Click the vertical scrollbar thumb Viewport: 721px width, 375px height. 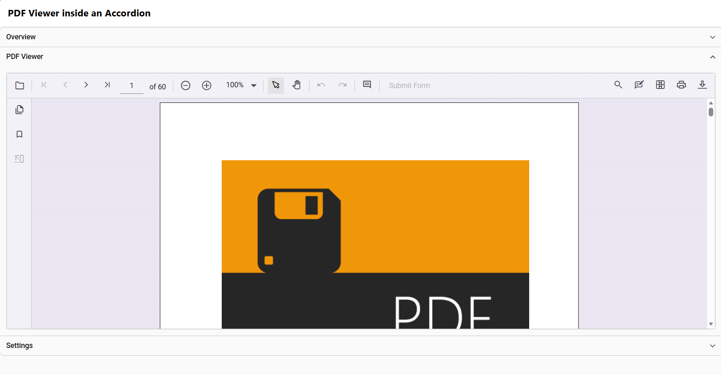[x=711, y=112]
